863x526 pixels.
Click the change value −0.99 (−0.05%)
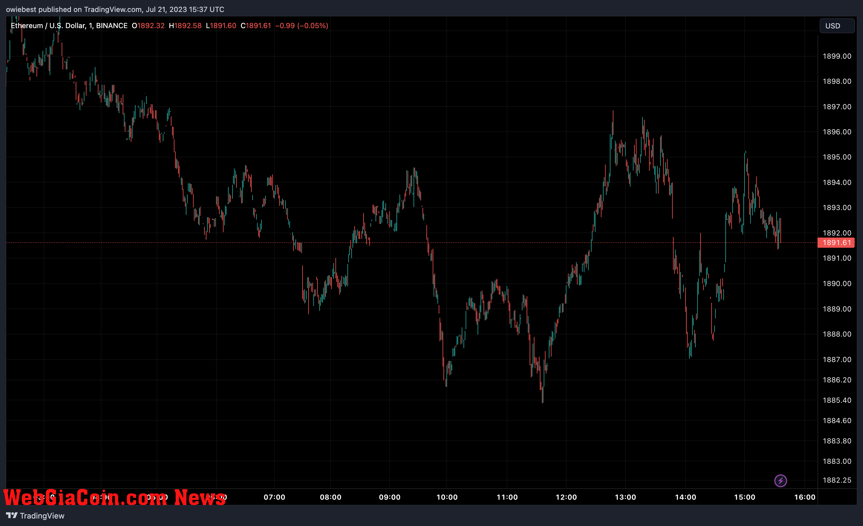(302, 25)
